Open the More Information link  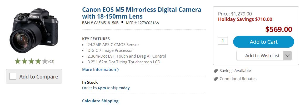point(99,70)
